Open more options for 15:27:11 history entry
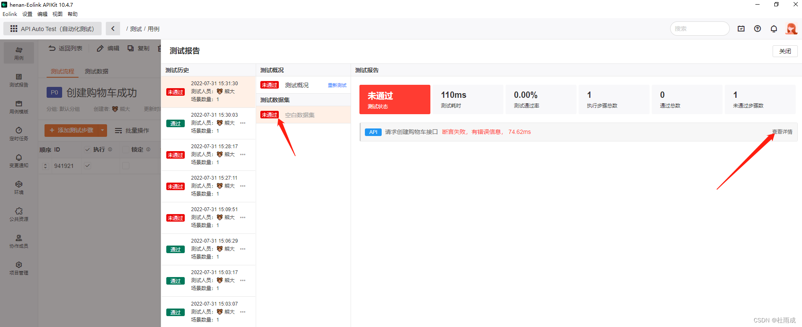Viewport: 802px width, 327px height. coord(243,186)
